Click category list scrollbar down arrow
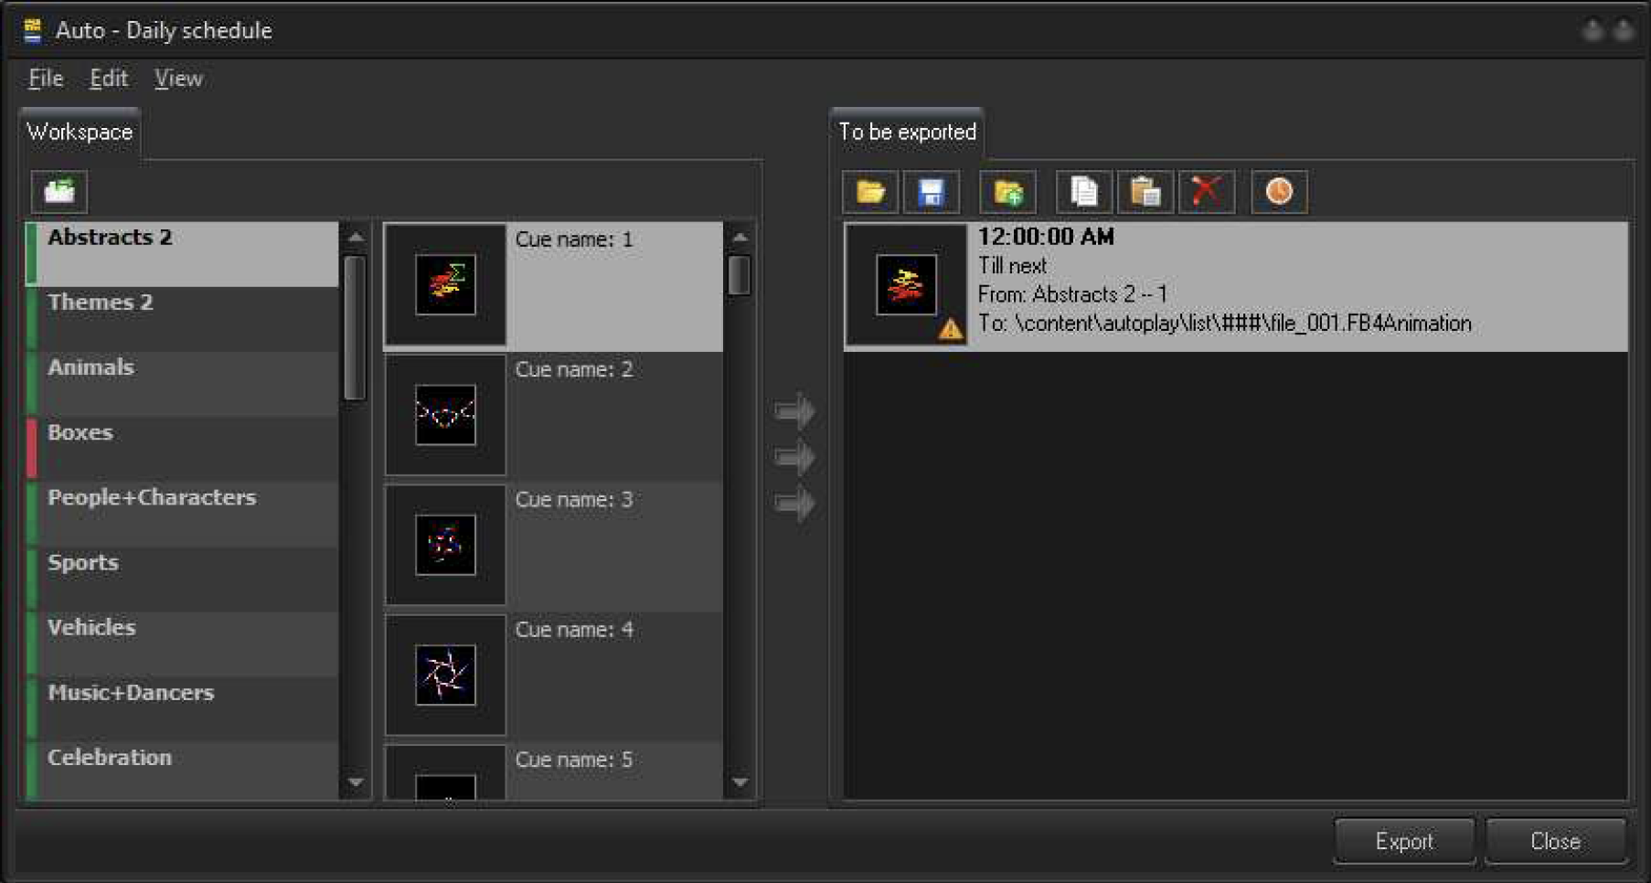Viewport: 1651px width, 883px height. click(356, 782)
